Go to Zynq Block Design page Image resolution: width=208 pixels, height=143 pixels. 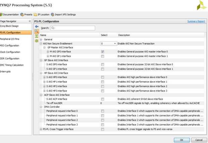click(x=9, y=26)
